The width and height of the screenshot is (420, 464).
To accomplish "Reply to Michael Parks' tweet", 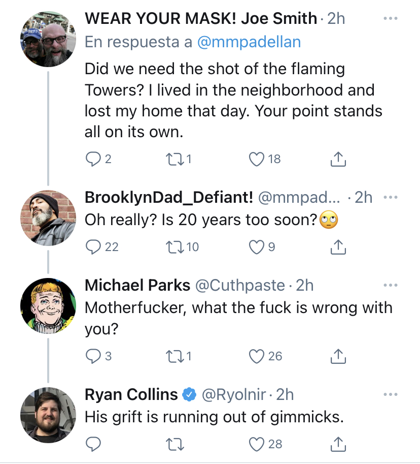I will pyautogui.click(x=92, y=356).
